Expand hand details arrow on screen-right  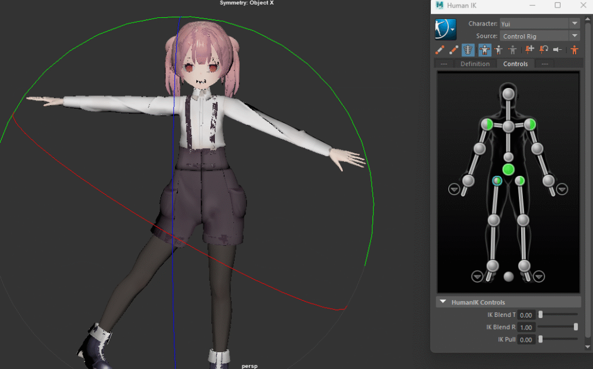[562, 189]
